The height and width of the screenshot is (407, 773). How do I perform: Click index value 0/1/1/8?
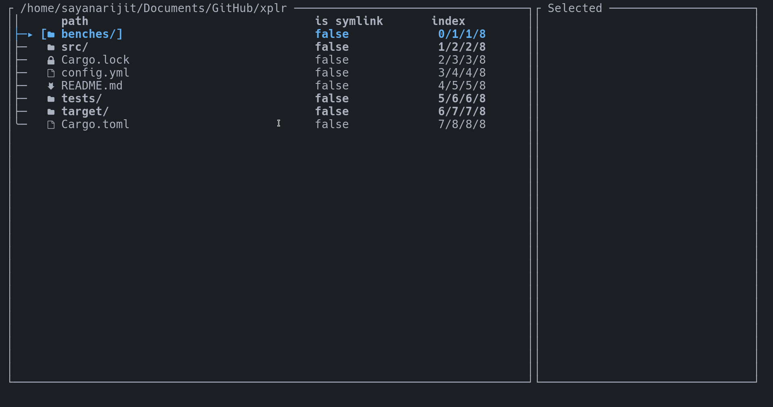coord(462,34)
